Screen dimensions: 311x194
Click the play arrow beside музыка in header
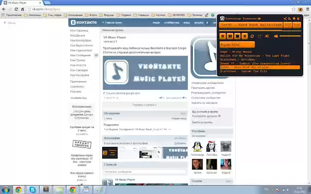(x=207, y=23)
